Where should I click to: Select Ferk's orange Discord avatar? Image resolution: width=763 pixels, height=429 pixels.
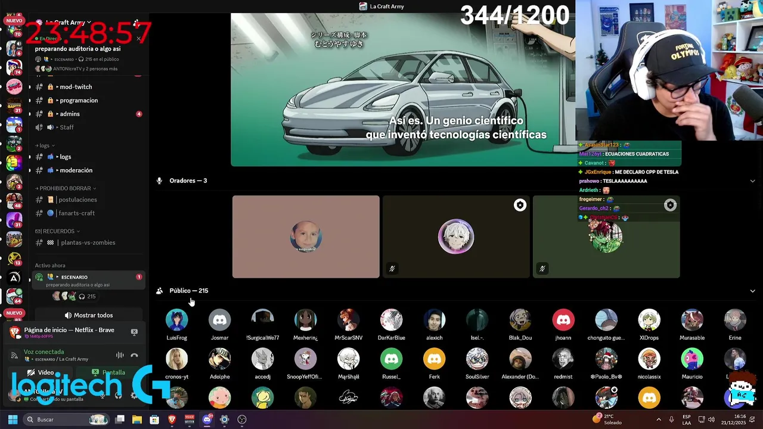434,359
